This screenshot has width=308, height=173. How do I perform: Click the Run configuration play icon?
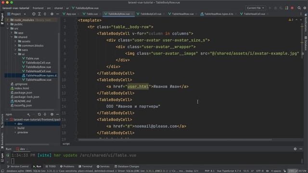[270, 8]
